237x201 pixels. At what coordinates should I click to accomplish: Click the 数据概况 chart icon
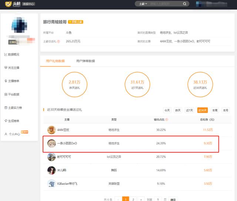6,55
